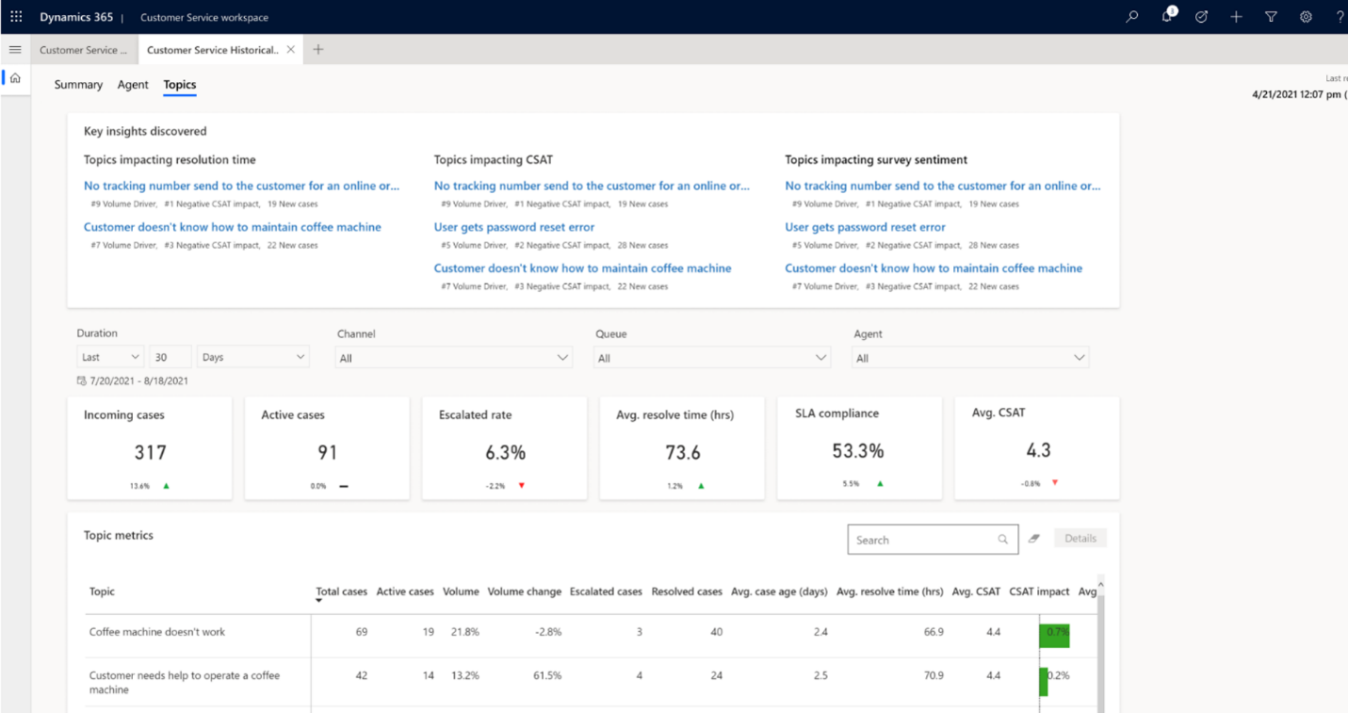This screenshot has height=713, width=1348.
Task: Click the Details button
Action: pos(1080,539)
